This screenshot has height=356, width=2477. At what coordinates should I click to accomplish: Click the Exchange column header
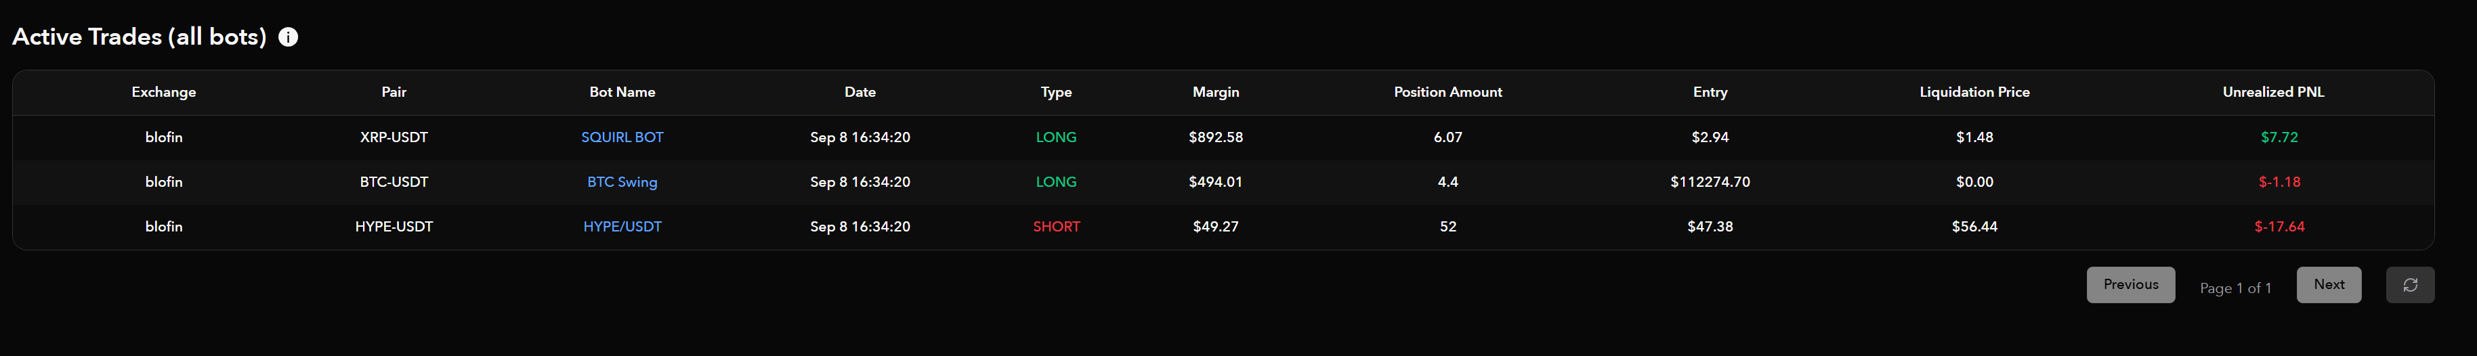(x=163, y=92)
